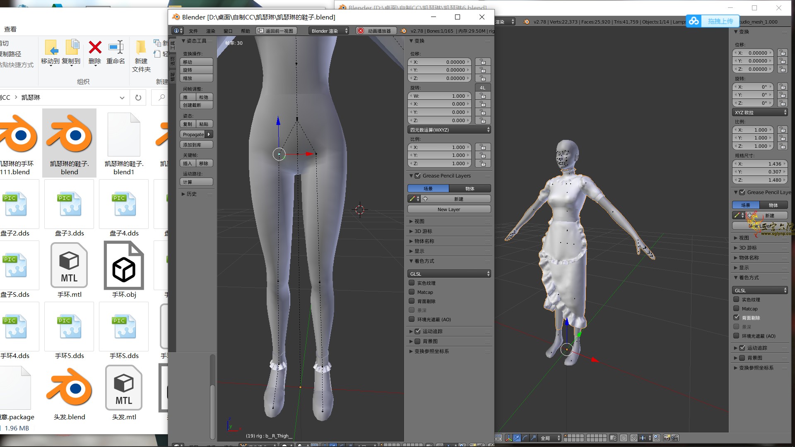Click the Explorer 删除 (delete) red X icon

pos(95,47)
